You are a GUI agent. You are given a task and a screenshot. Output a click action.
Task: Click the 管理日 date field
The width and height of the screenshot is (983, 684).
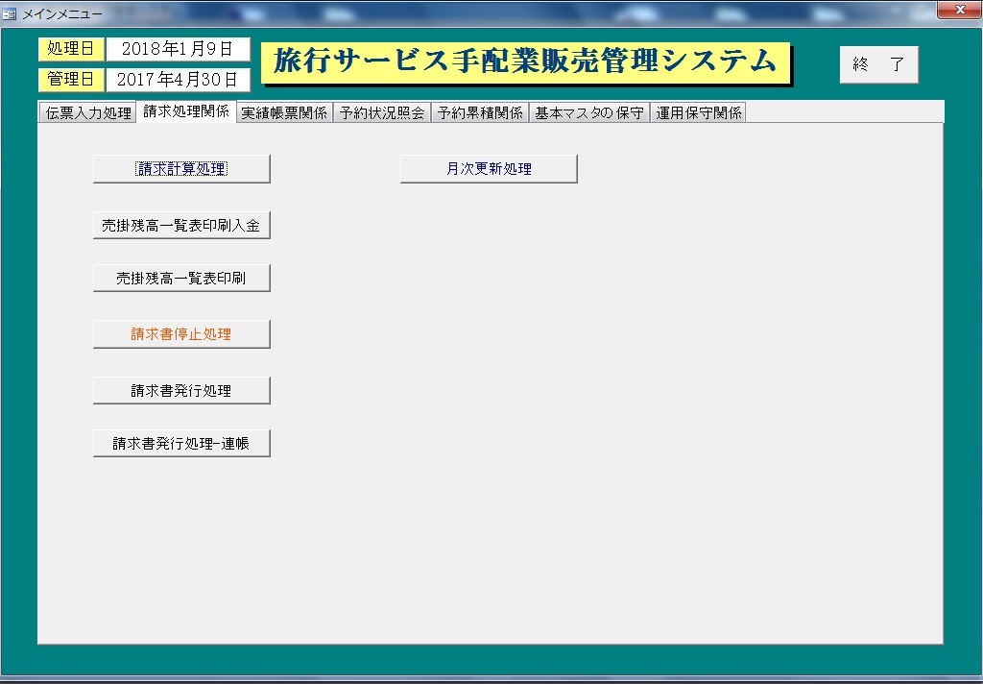tap(178, 80)
